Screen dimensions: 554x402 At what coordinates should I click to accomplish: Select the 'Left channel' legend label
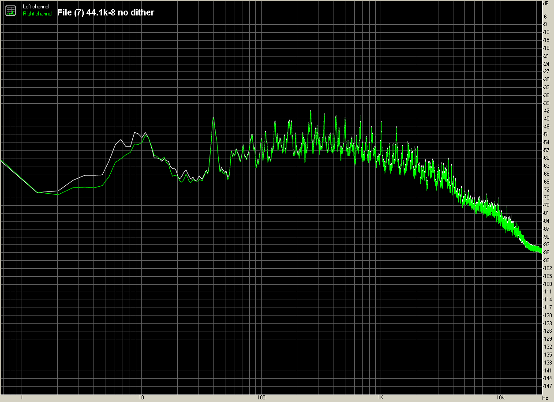(x=36, y=7)
